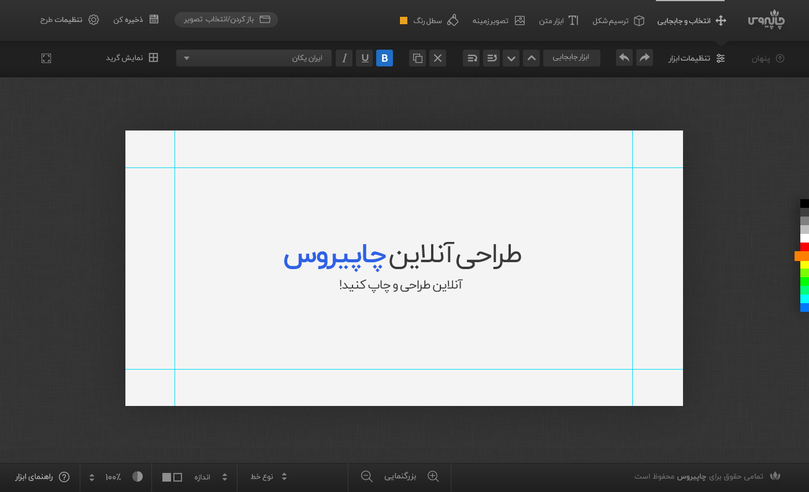
Task: Click the stepper arrows beside اندازه
Action: pos(225,477)
